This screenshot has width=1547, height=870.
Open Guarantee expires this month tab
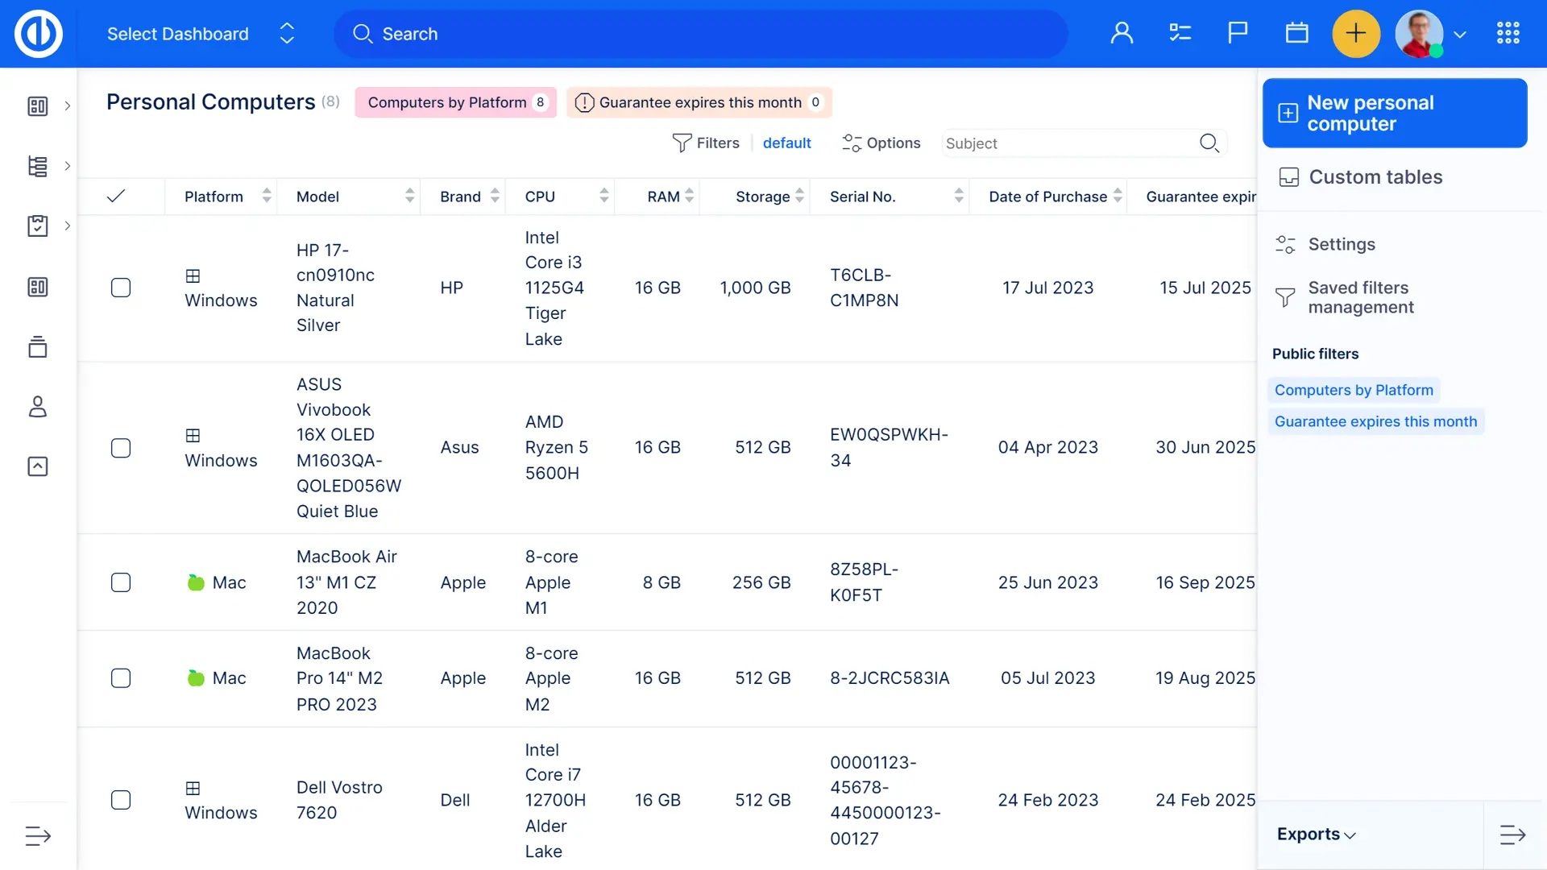[699, 102]
